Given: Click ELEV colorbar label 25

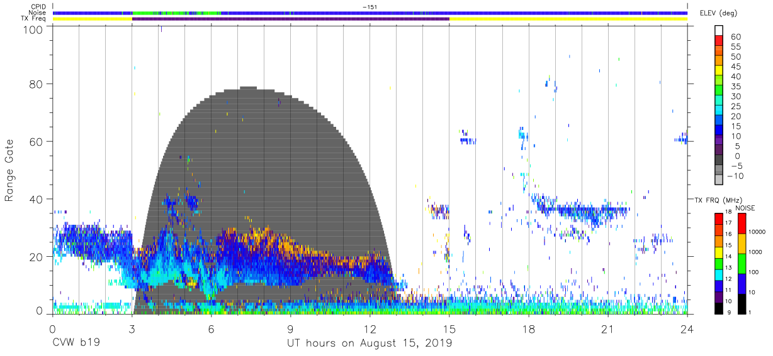Looking at the screenshot, I should pos(736,106).
